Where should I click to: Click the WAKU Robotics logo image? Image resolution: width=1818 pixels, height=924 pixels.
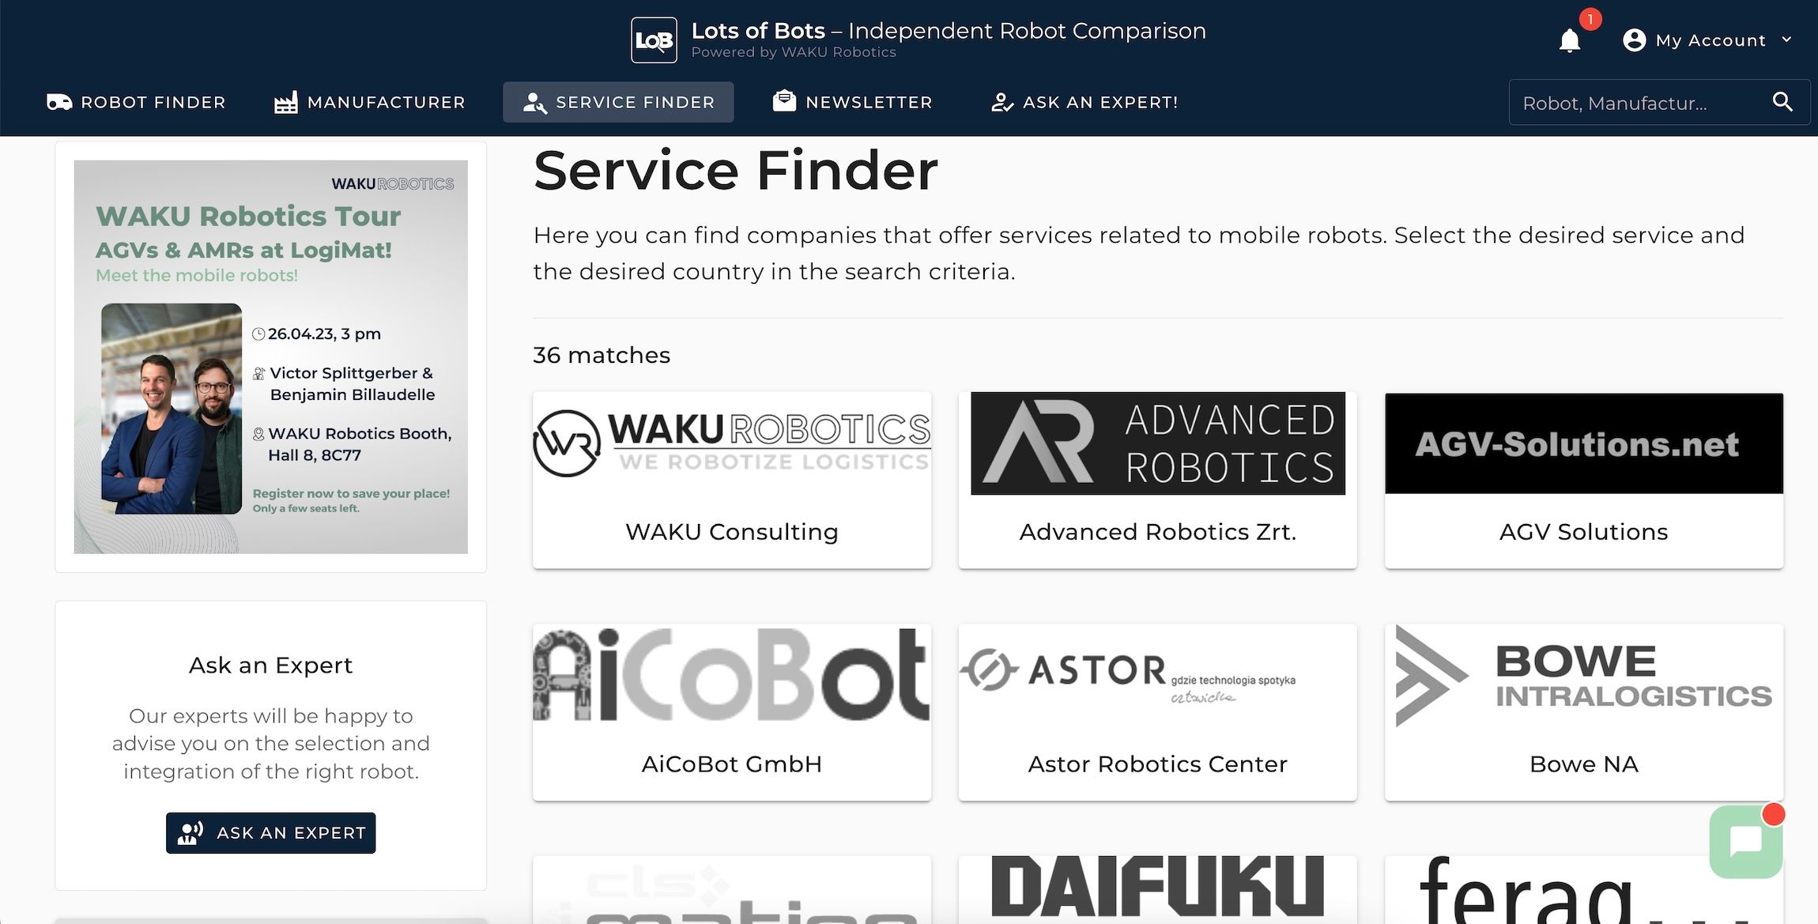point(732,443)
